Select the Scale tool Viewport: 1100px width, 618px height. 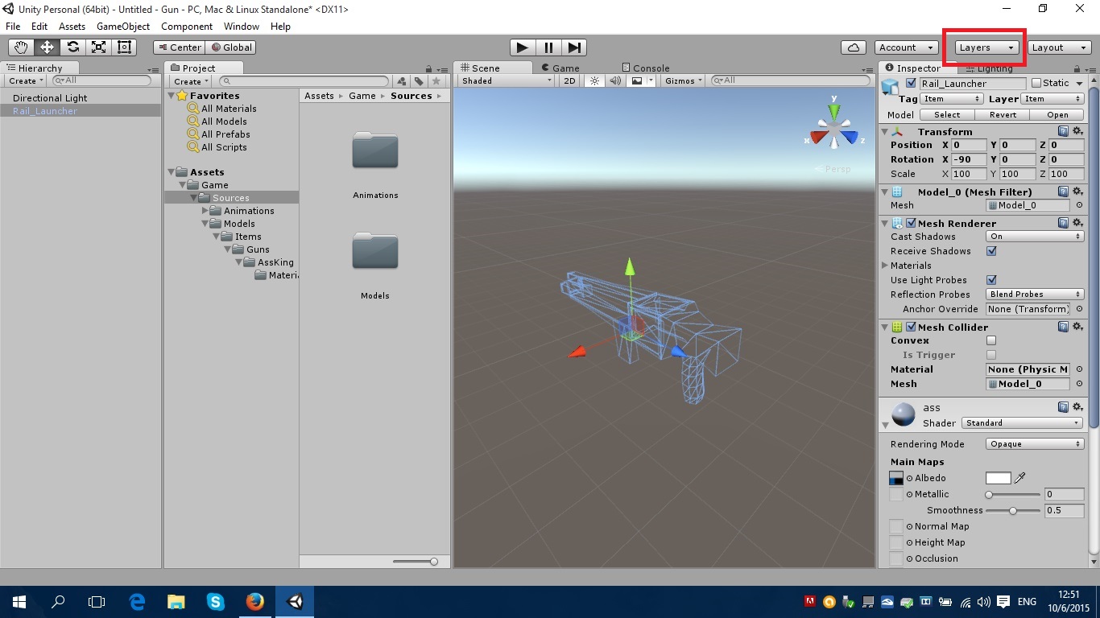coord(98,47)
